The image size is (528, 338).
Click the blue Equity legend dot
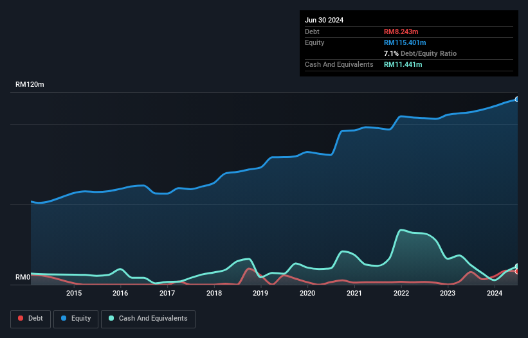pos(64,318)
